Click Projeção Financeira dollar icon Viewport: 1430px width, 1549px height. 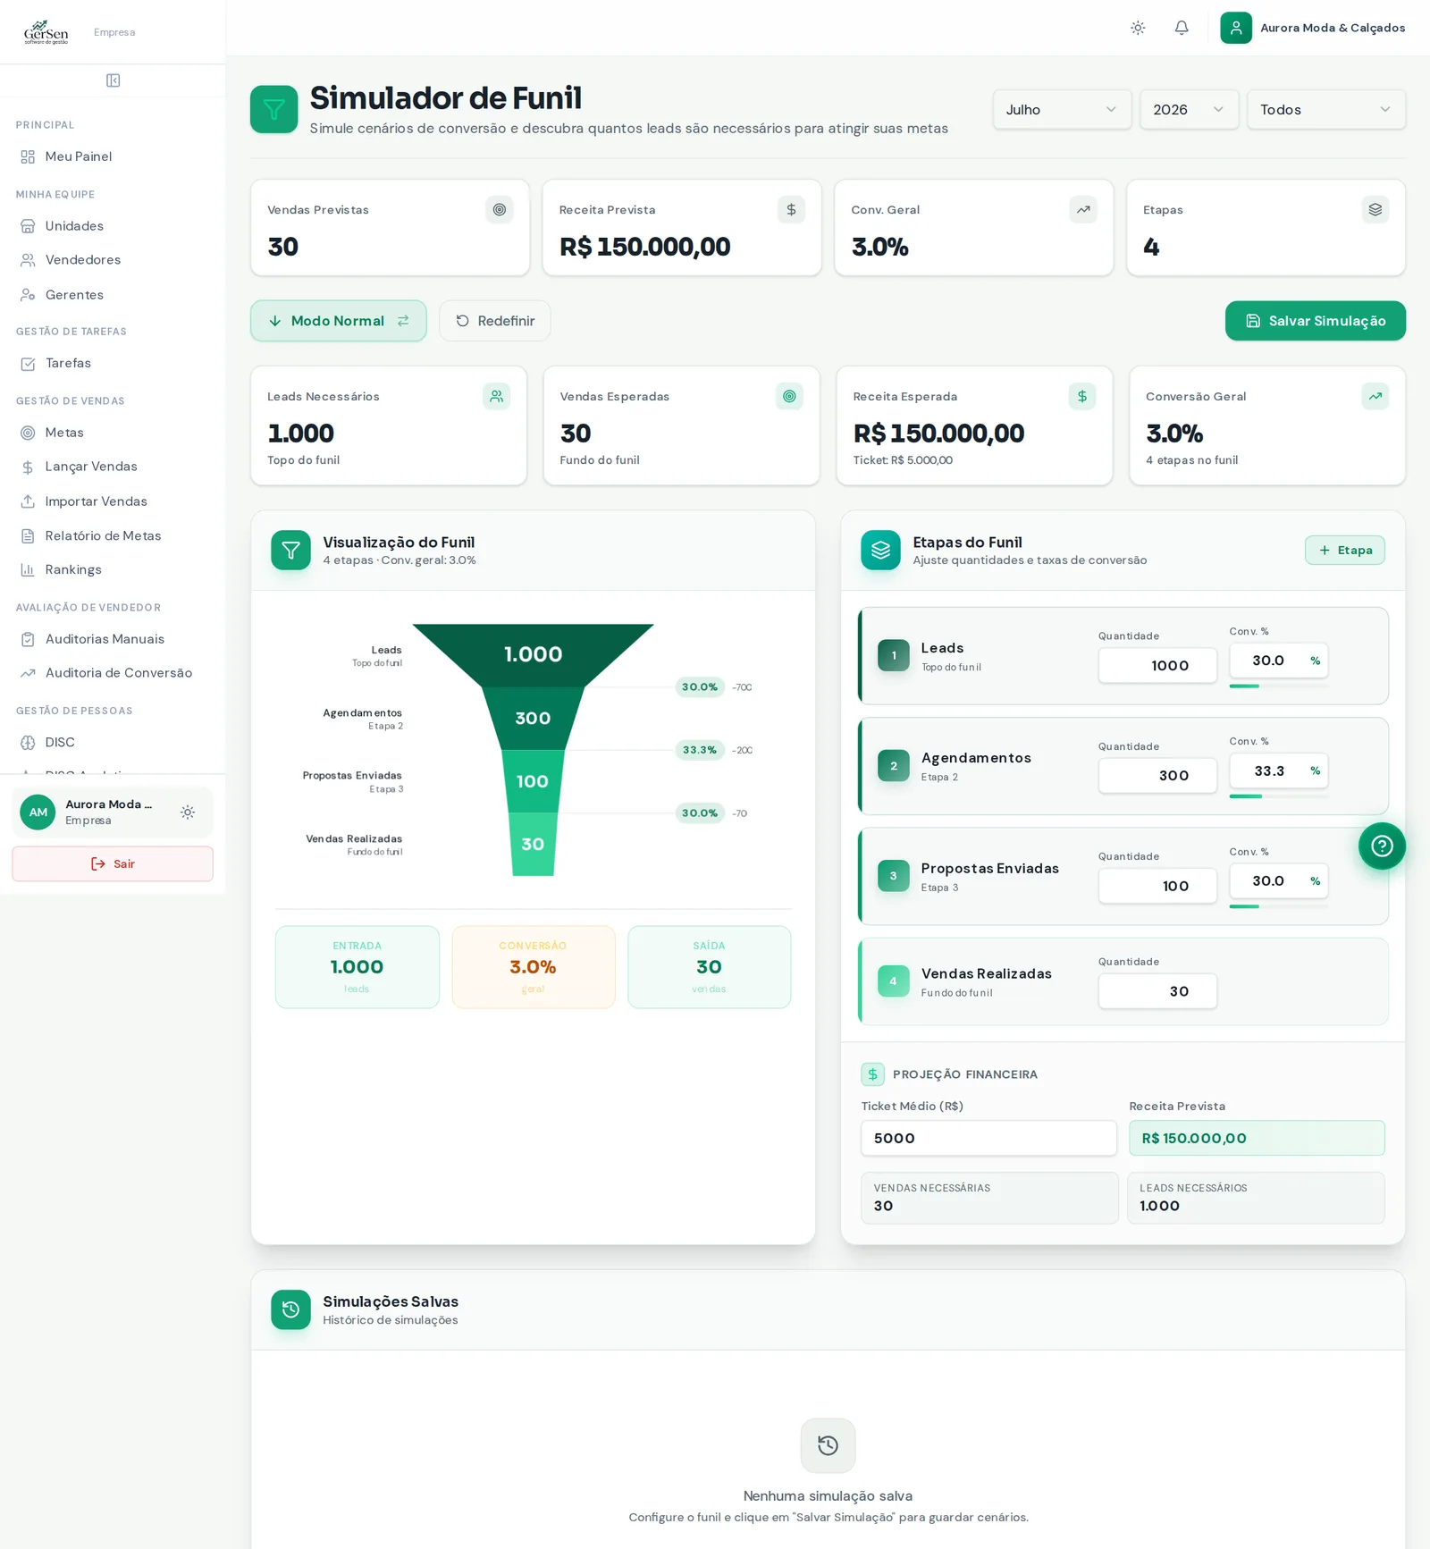(x=872, y=1074)
